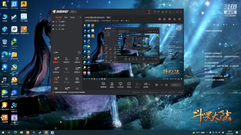Open the Epic Games Launcher desktop shortcut

(x=5, y=82)
